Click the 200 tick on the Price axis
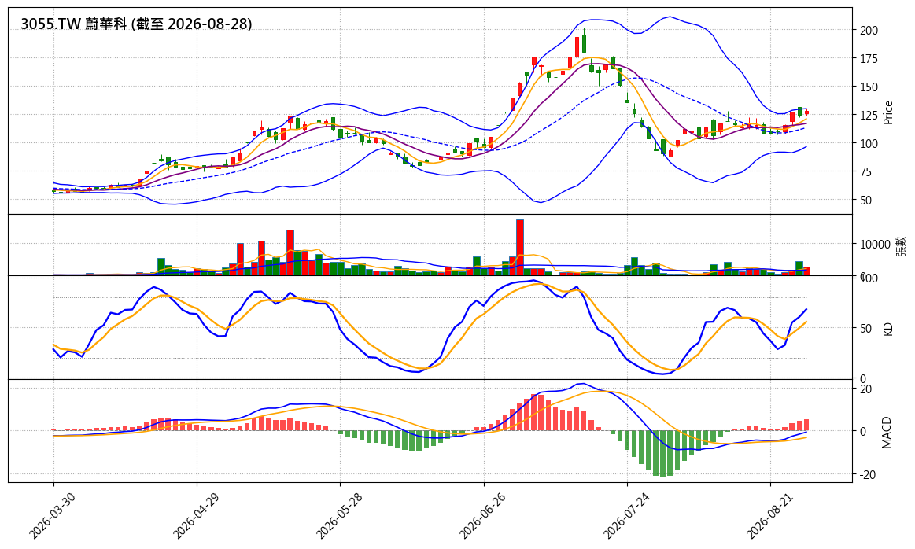 click(868, 31)
